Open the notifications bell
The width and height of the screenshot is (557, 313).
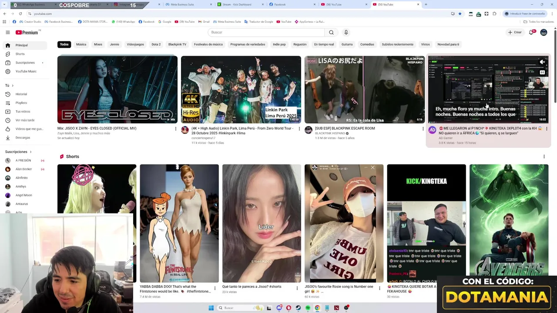click(531, 32)
